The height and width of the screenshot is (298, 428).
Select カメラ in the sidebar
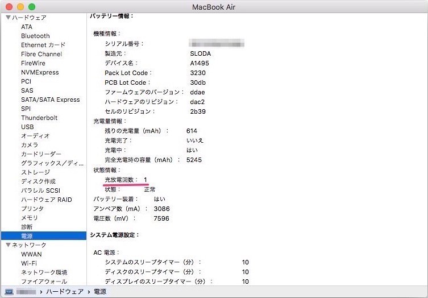click(30, 145)
